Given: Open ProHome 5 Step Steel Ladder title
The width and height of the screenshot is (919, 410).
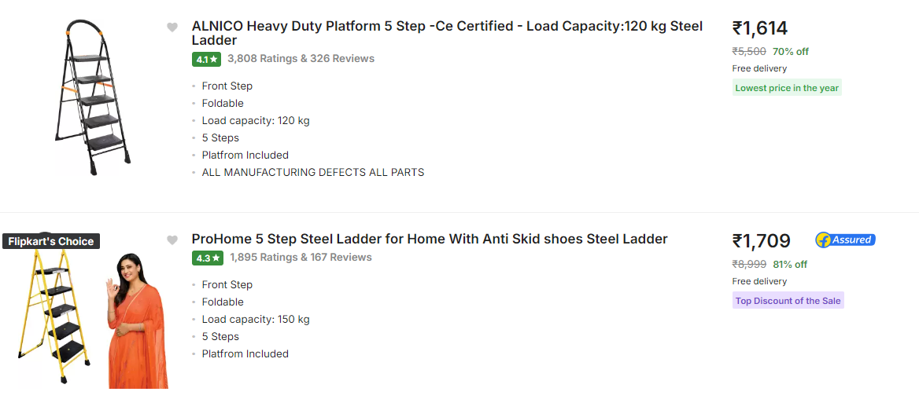Looking at the screenshot, I should 430,239.
